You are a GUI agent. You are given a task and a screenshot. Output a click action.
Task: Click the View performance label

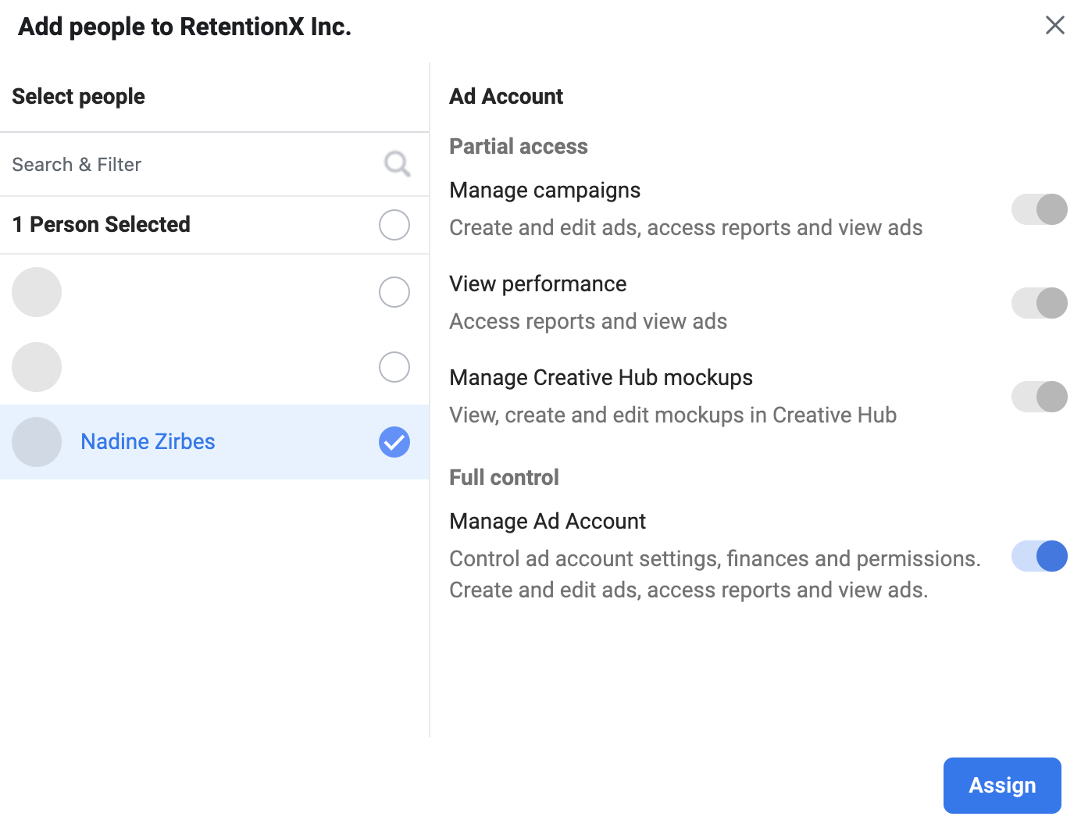coord(538,284)
